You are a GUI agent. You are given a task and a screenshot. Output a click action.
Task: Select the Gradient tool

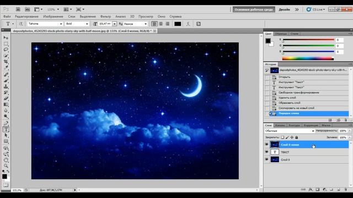pyautogui.click(x=6, y=105)
